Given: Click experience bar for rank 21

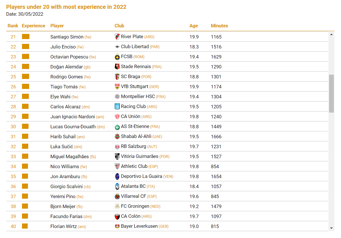Looking at the screenshot, I should click(26, 36).
